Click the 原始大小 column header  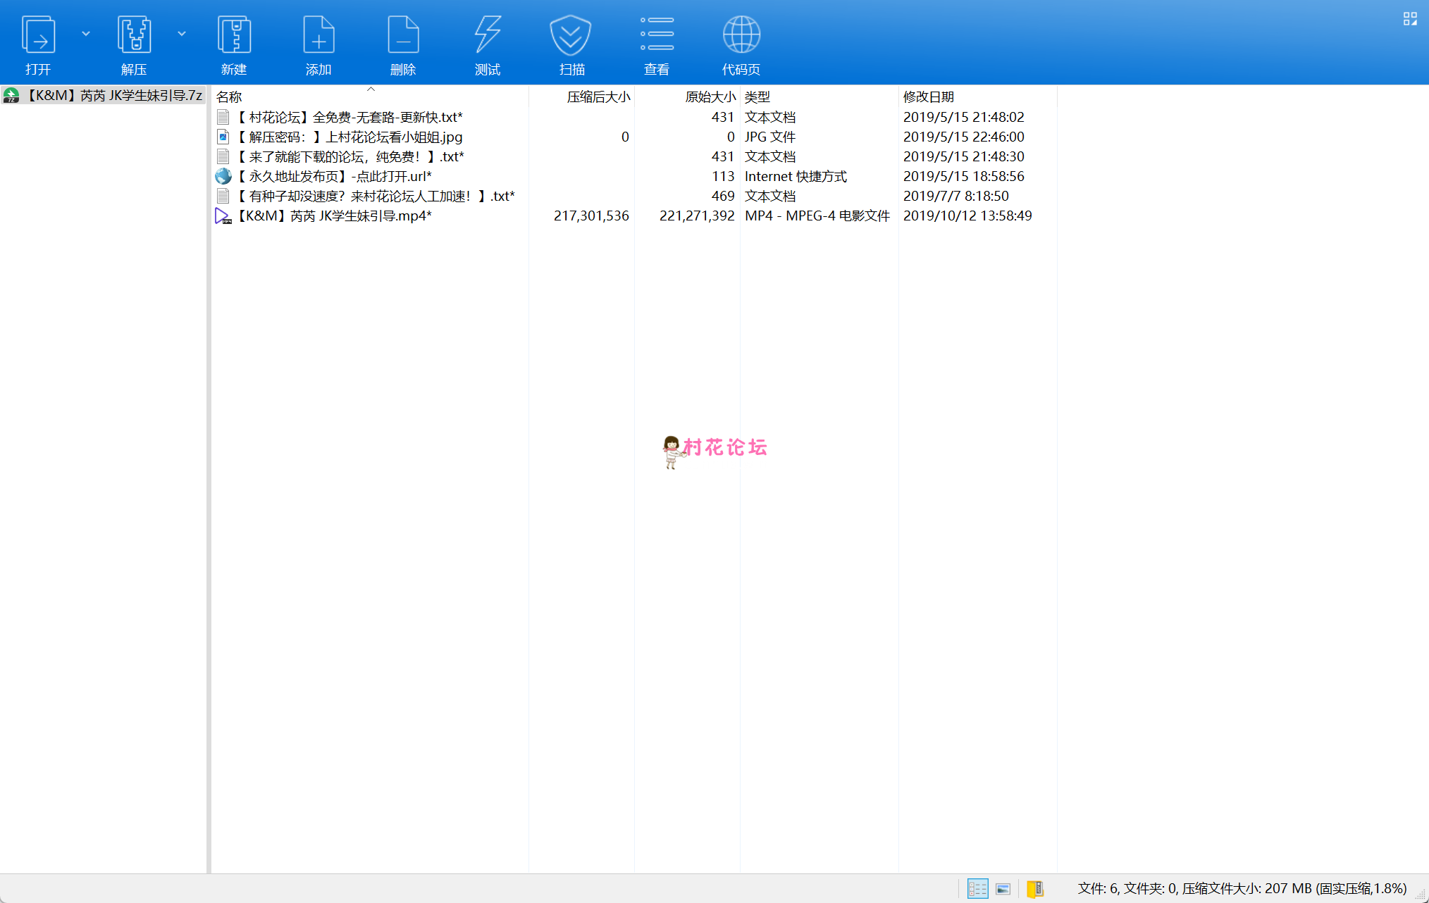[710, 96]
